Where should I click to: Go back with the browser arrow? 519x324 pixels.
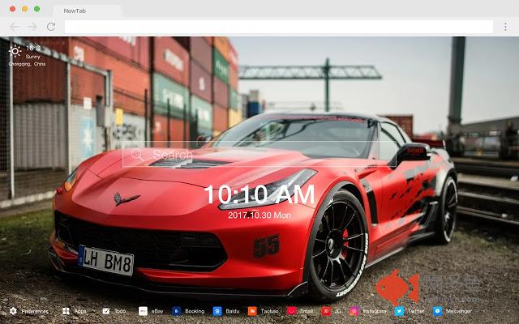click(15, 27)
